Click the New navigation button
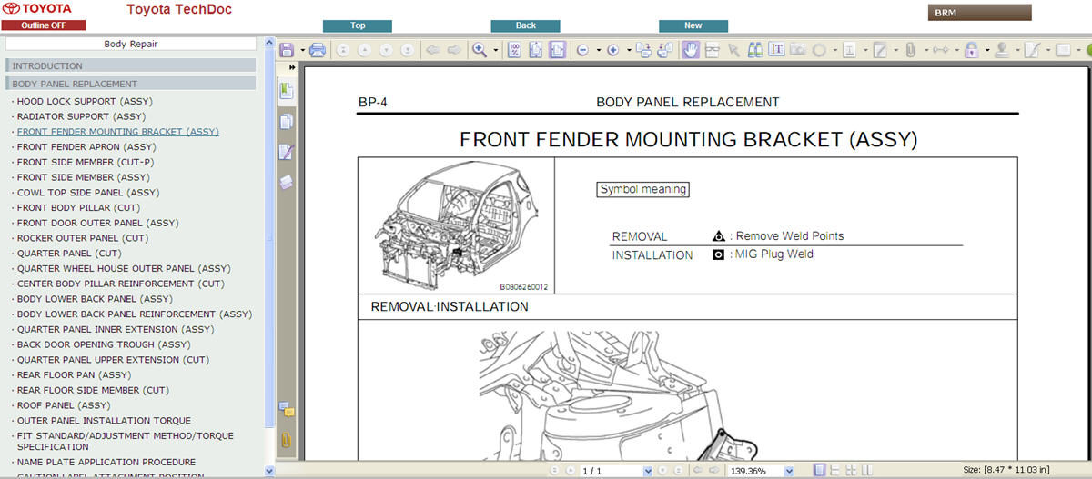This screenshot has width=1092, height=479. coord(693,25)
